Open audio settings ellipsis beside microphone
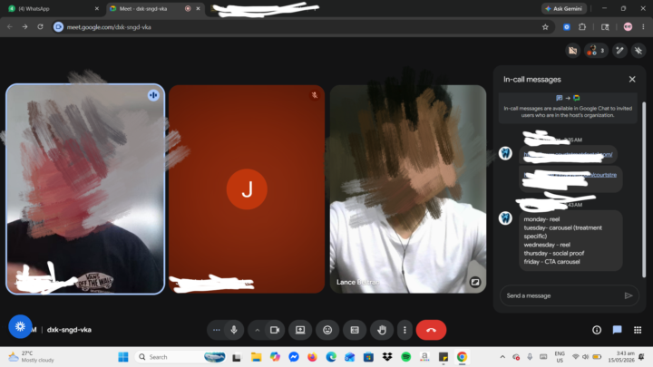This screenshot has width=653, height=367. pyautogui.click(x=216, y=330)
